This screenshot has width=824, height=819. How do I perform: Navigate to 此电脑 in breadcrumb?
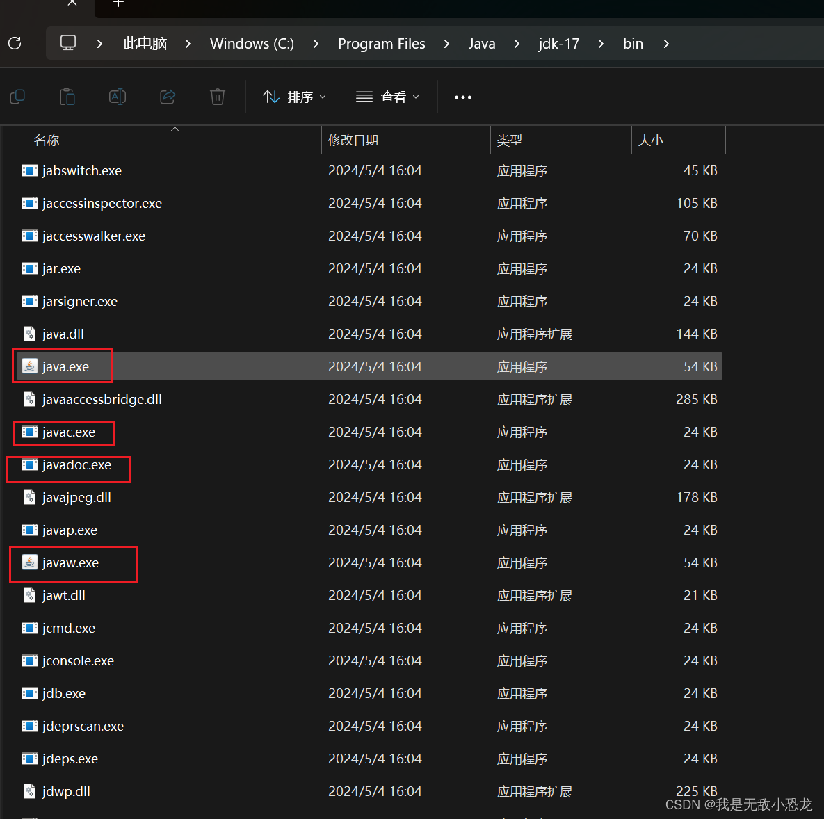145,44
